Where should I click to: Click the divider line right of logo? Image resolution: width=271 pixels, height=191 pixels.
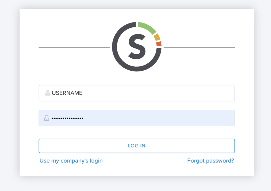click(199, 47)
